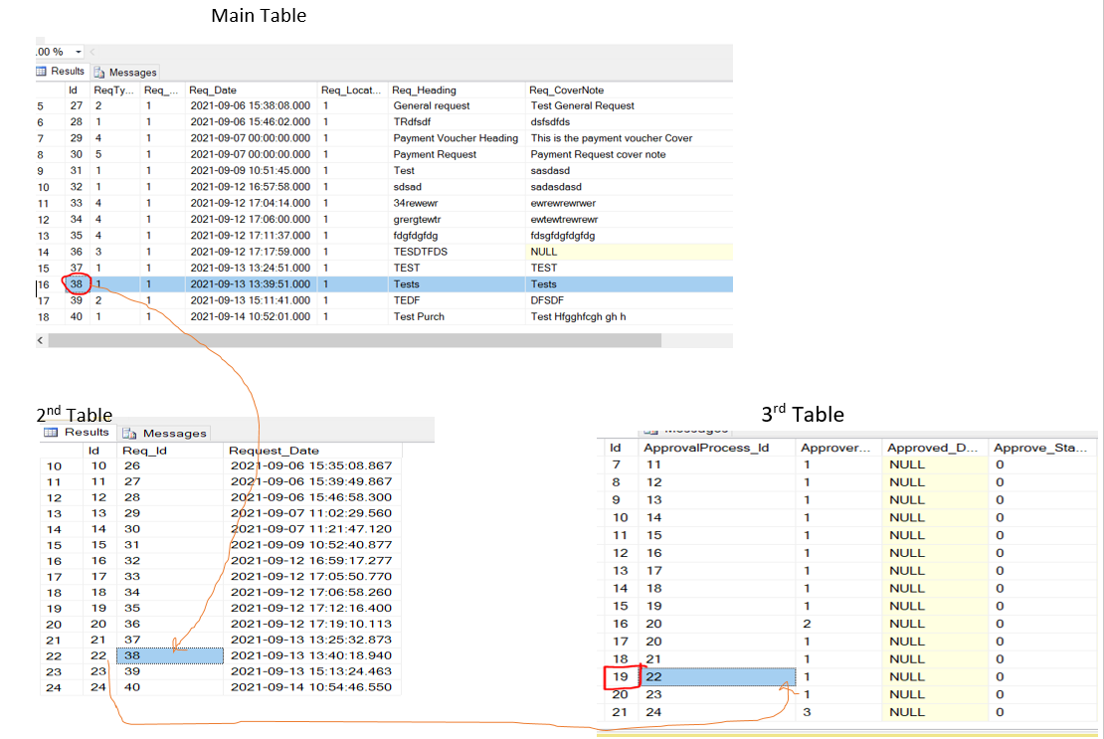Select ApprovalProcess_Id 24 cell in 3rd Table
Screen dimensions: 1104x739
[717, 711]
